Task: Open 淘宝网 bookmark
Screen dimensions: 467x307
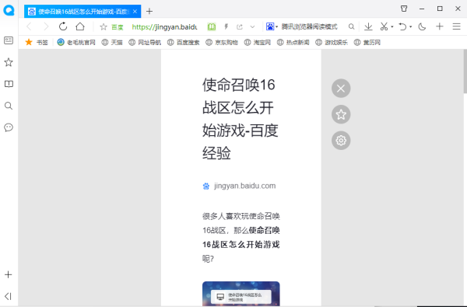Action: (258, 42)
